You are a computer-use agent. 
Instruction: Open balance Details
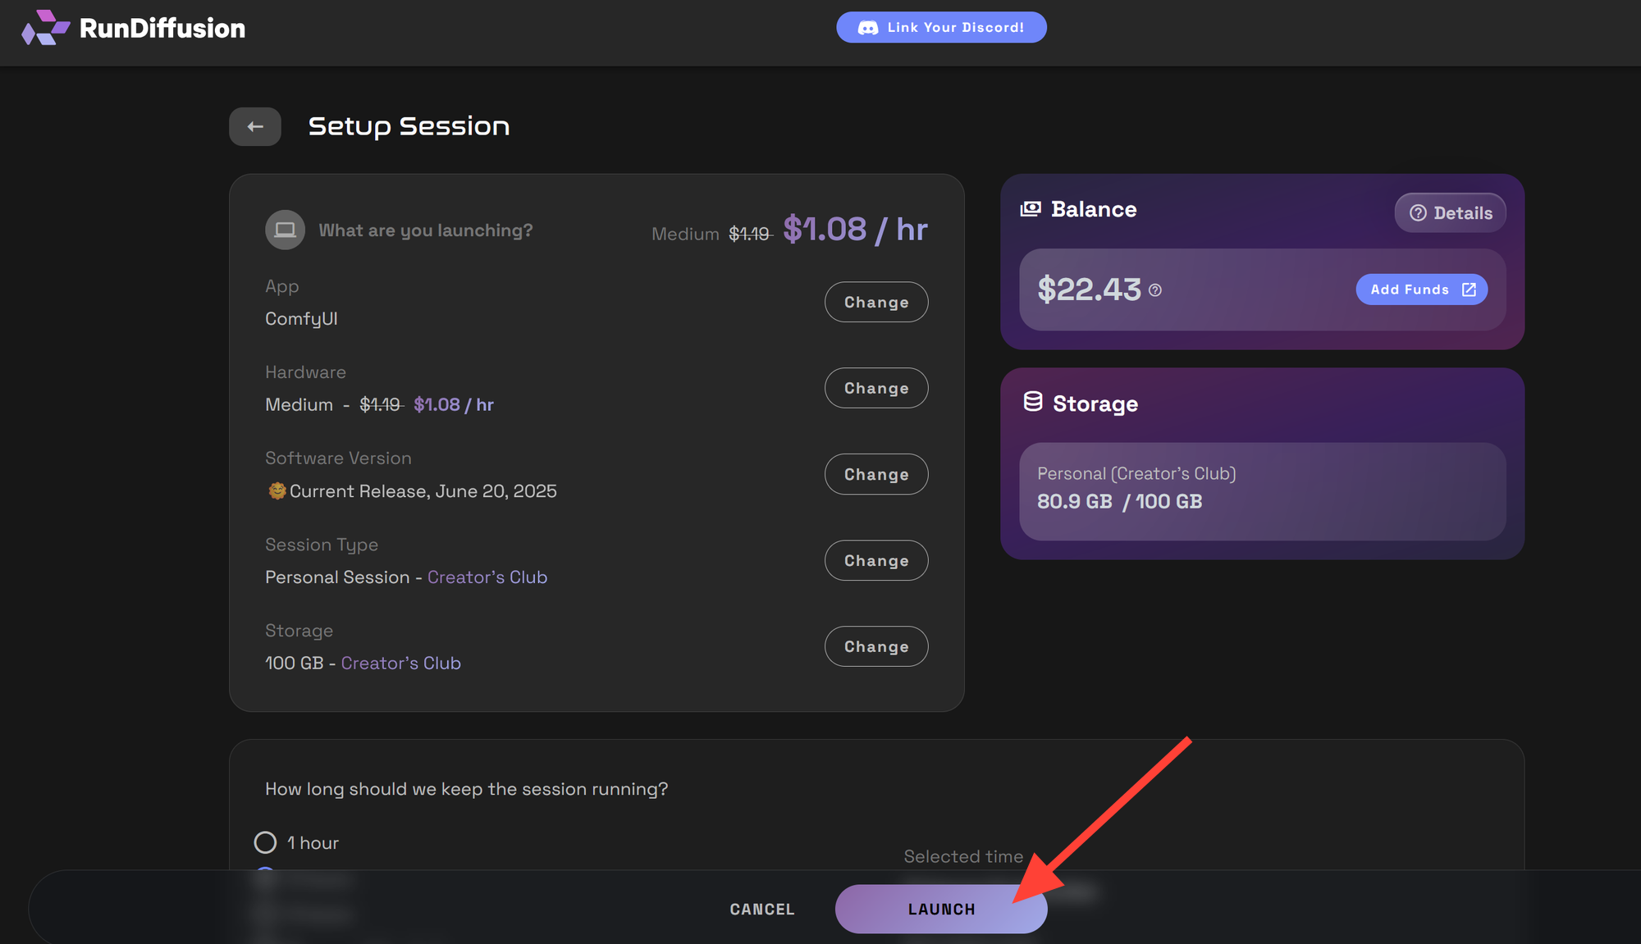pyautogui.click(x=1450, y=213)
